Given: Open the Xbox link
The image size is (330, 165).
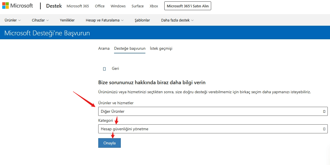Looking at the screenshot, I should click(154, 6).
